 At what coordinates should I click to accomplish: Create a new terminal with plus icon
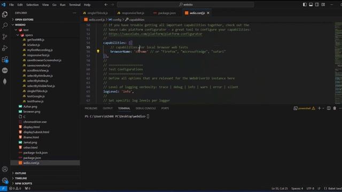320,108
